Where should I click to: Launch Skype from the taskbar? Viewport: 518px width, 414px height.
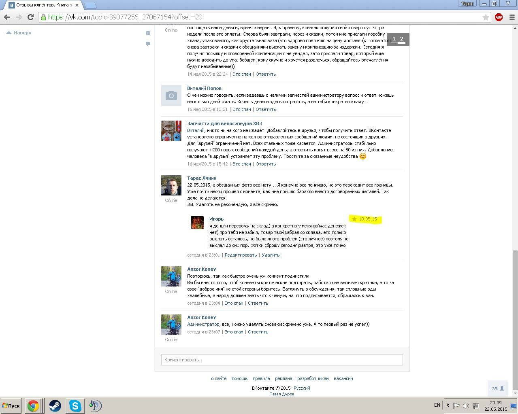(x=75, y=406)
